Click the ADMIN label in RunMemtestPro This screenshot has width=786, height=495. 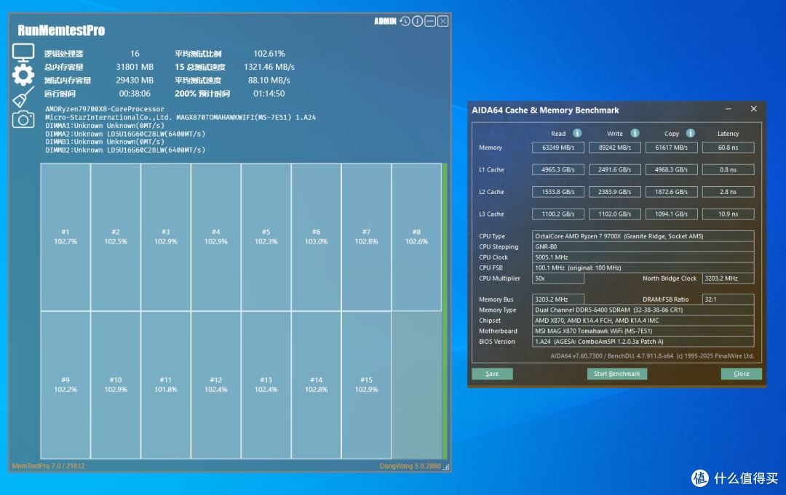point(385,21)
